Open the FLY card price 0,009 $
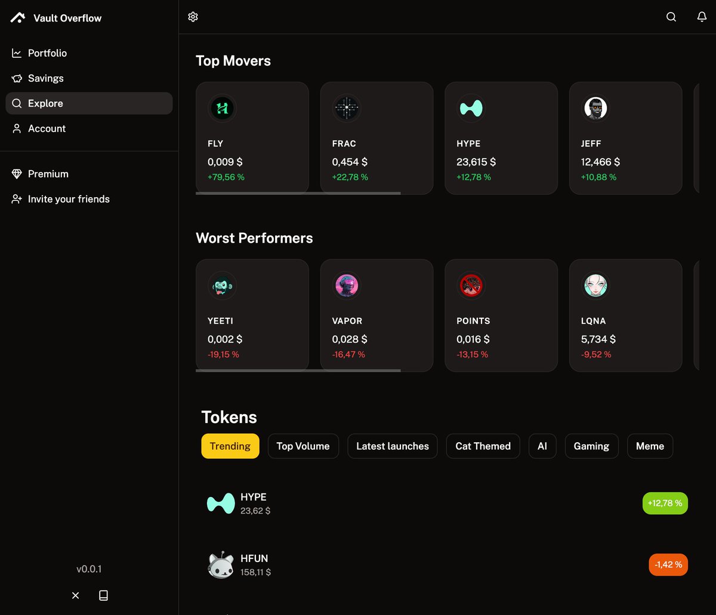Screen dimensions: 716x615 (x=225, y=161)
